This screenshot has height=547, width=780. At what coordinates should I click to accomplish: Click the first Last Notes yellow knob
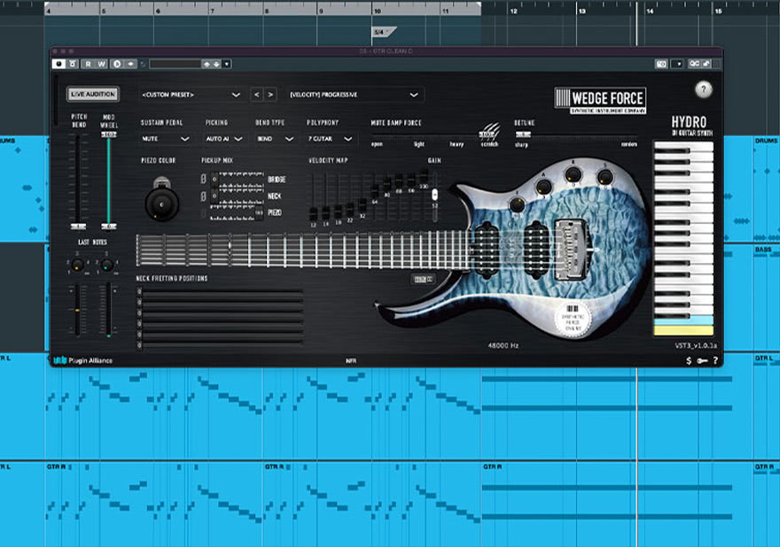tap(78, 266)
